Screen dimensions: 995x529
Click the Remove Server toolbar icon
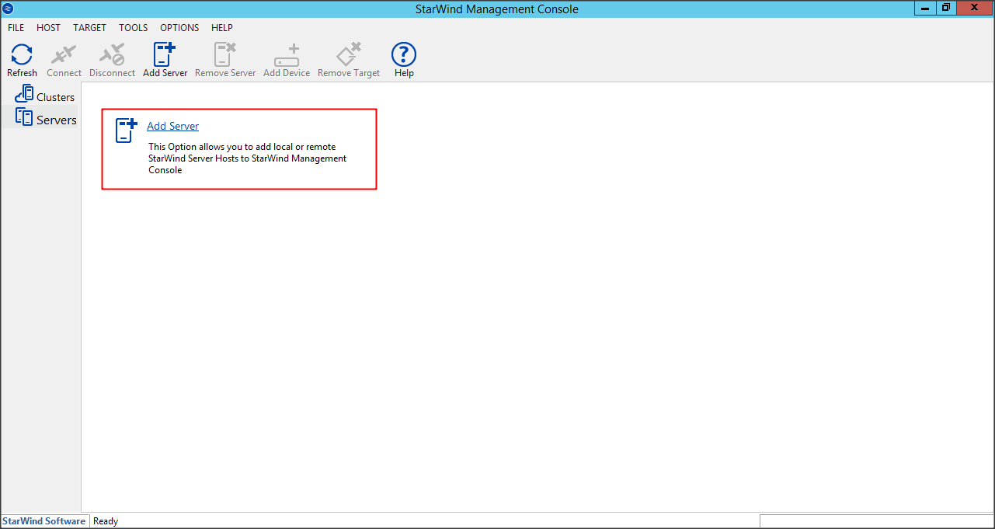(x=225, y=55)
